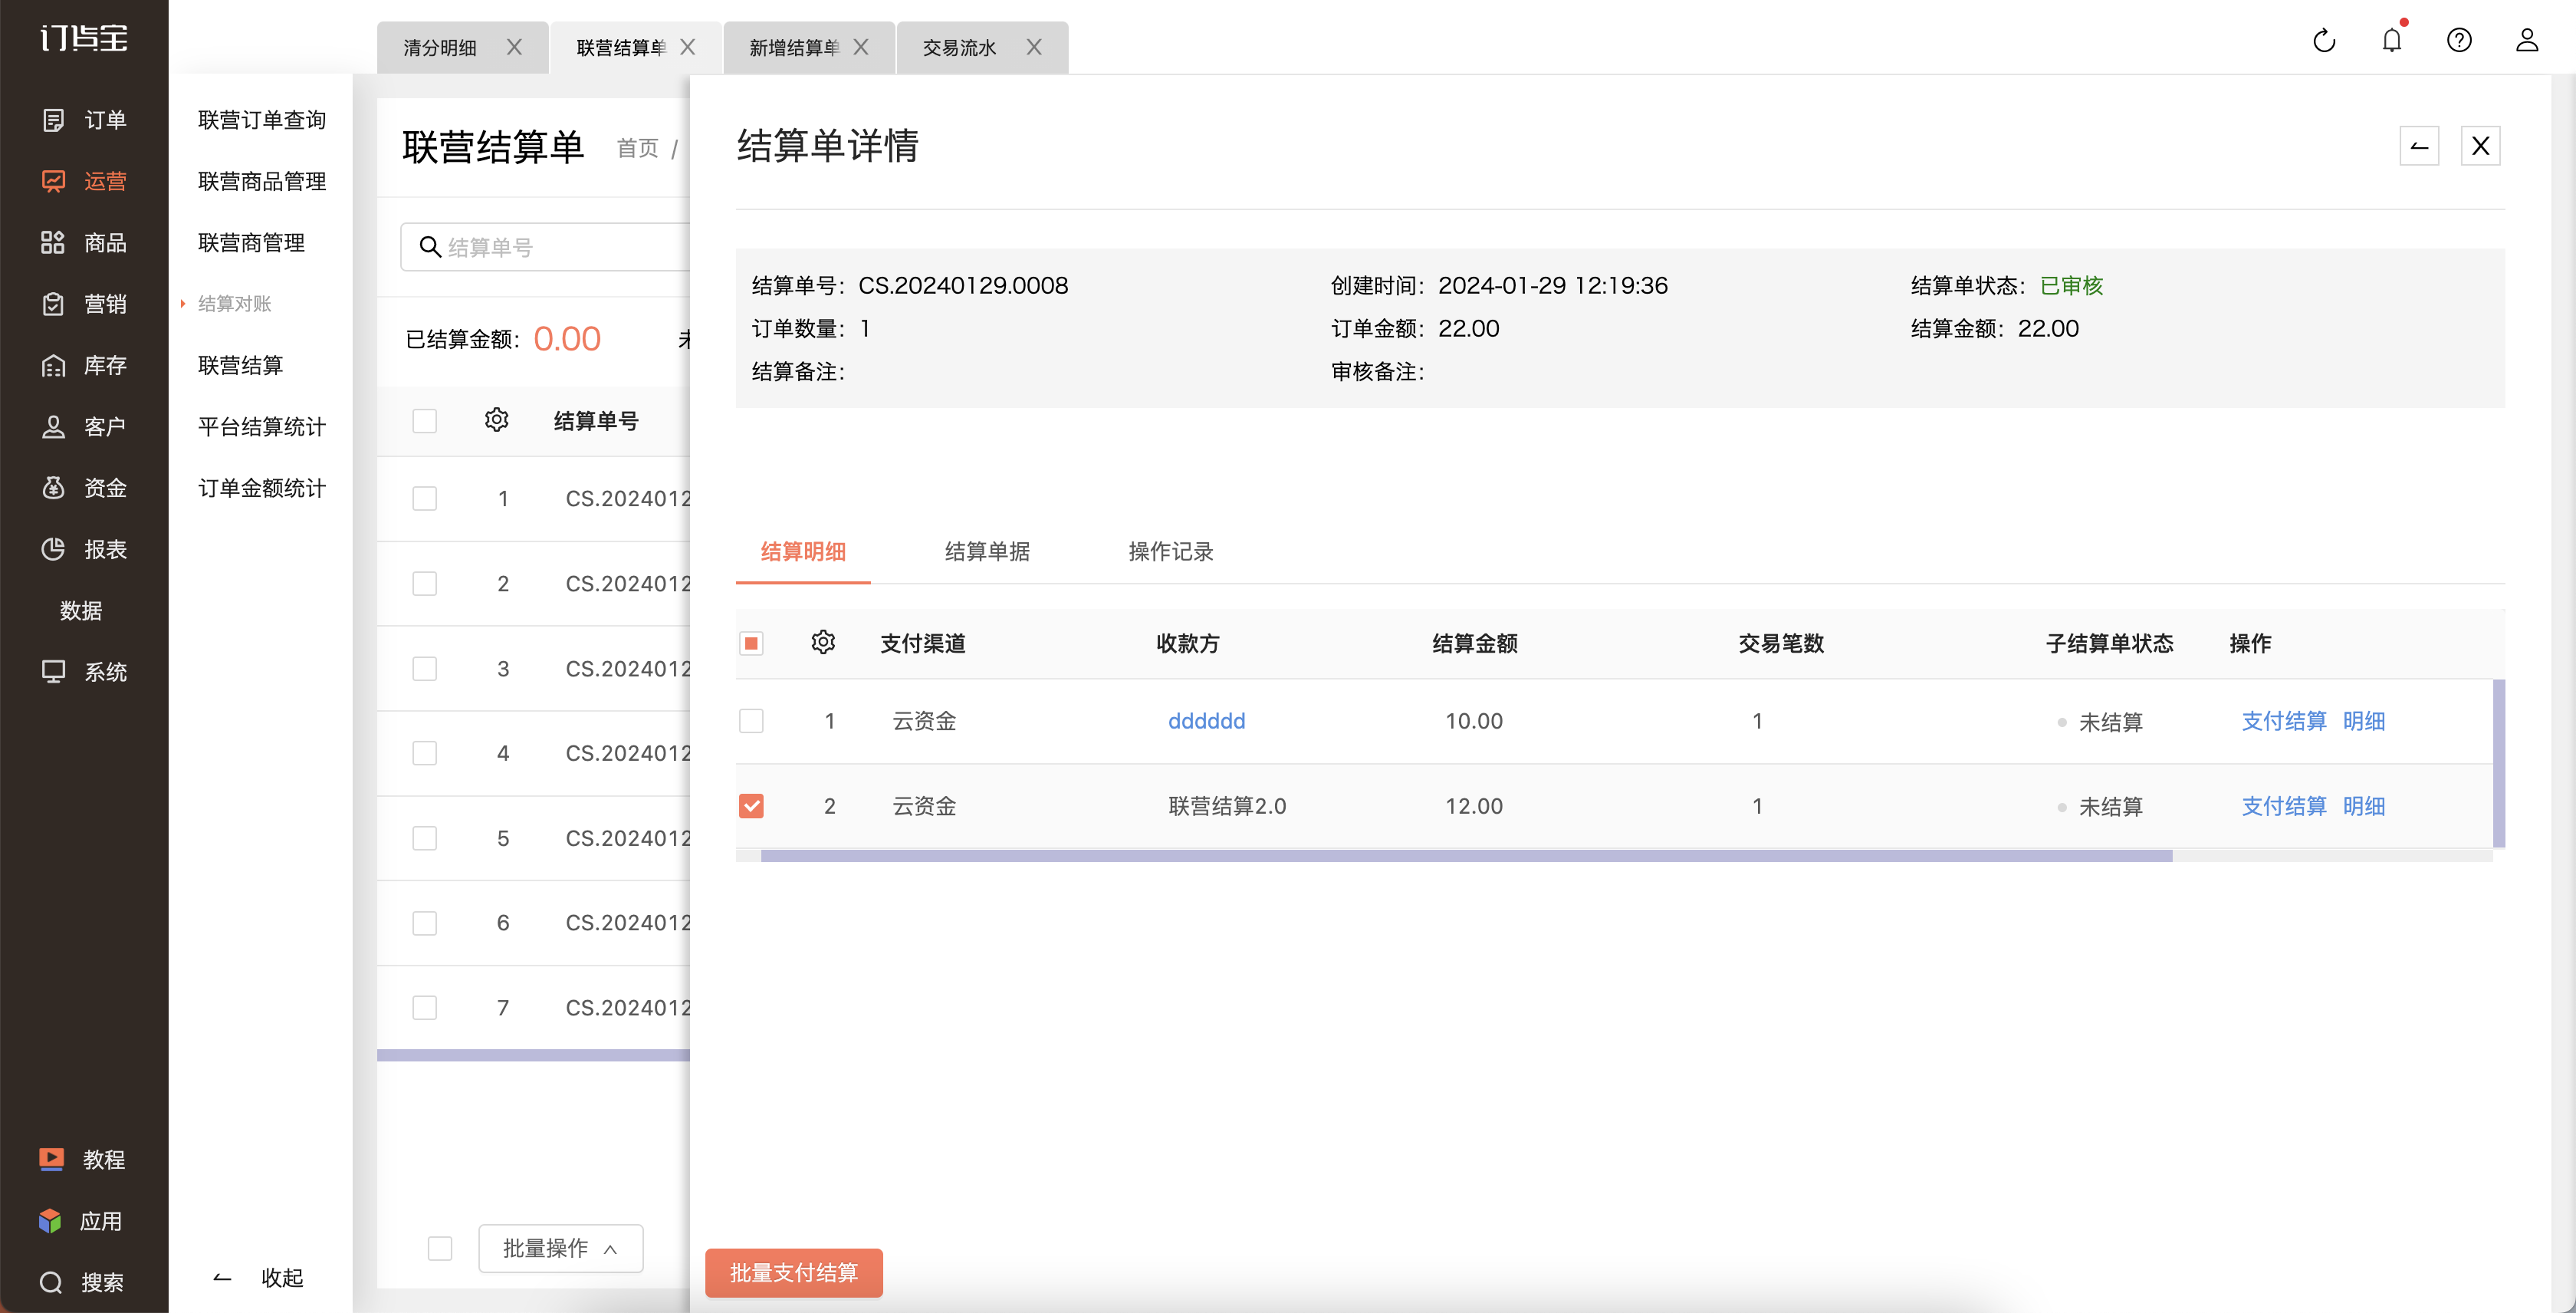Screen dimensions: 2576x1313
Task: Open the 系统 sidebar module
Action: click(84, 672)
